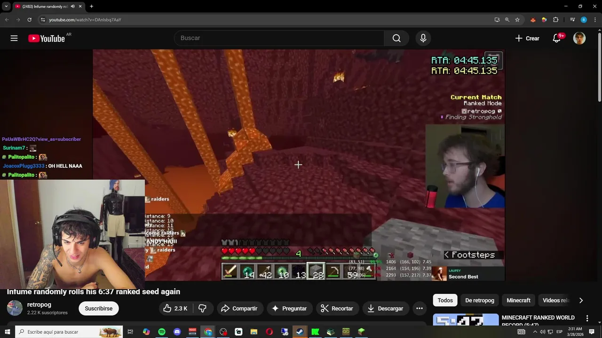Viewport: 602px width, 338px height.
Task: Click the Preguntar button
Action: tap(289, 308)
